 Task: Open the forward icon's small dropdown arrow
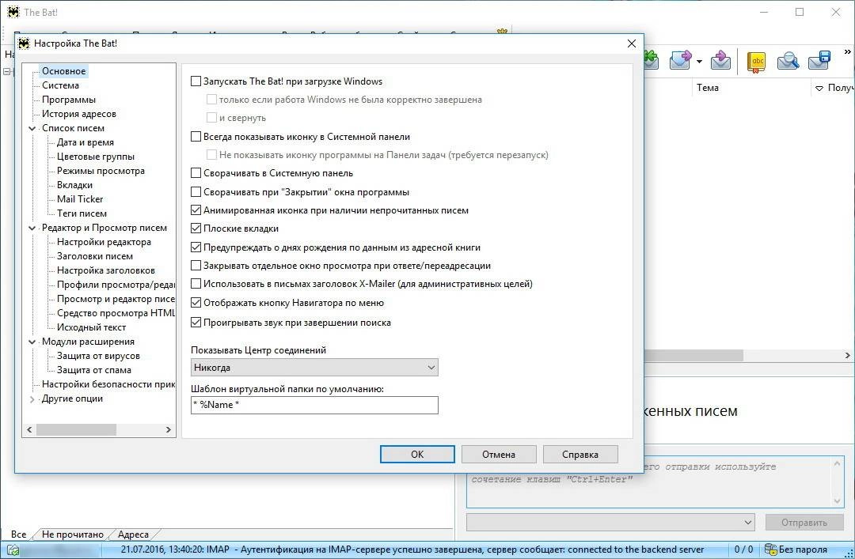(699, 62)
